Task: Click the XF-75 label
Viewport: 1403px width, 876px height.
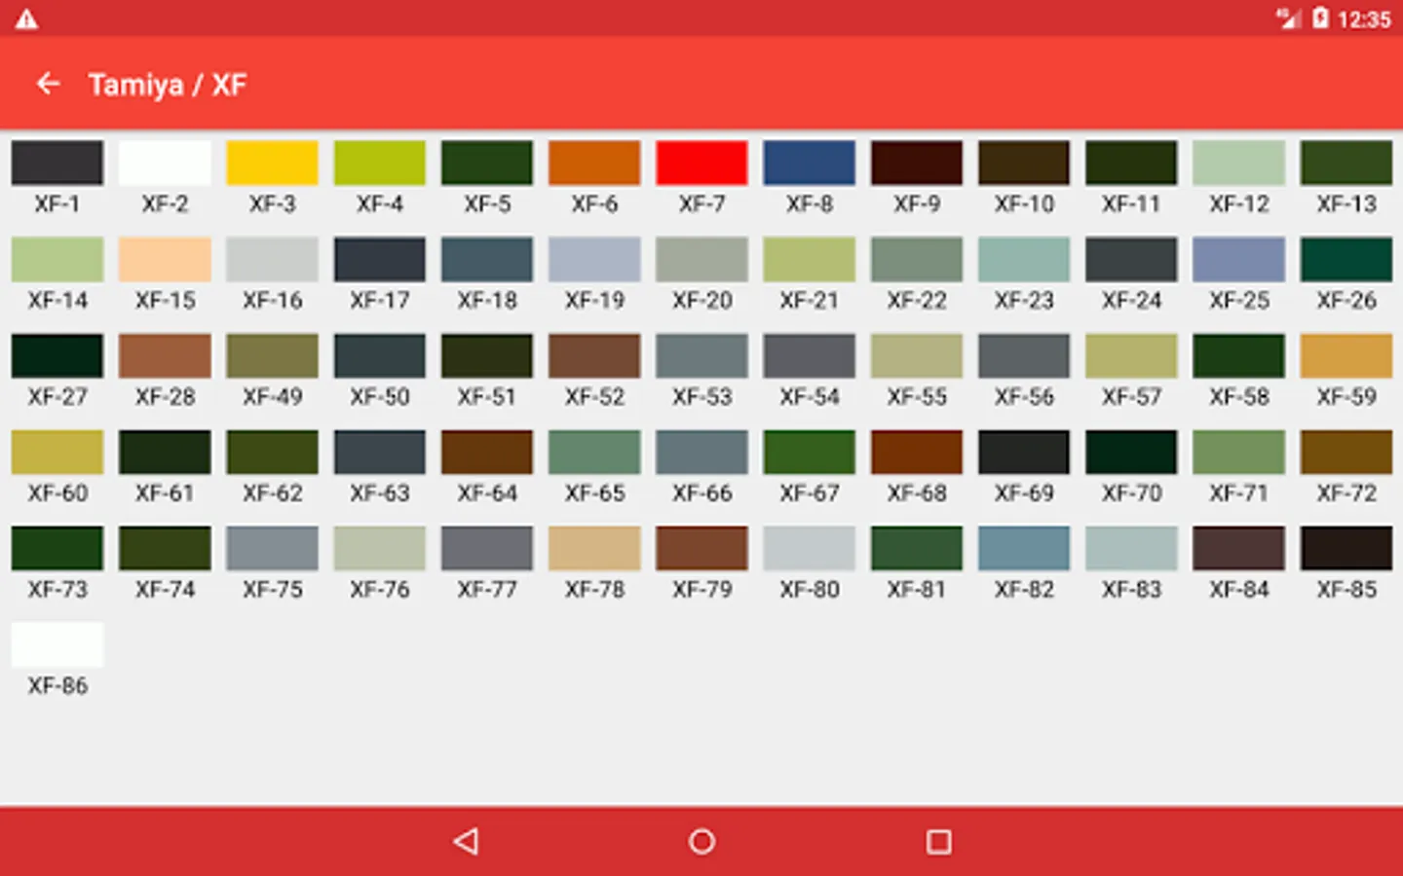Action: [x=272, y=590]
